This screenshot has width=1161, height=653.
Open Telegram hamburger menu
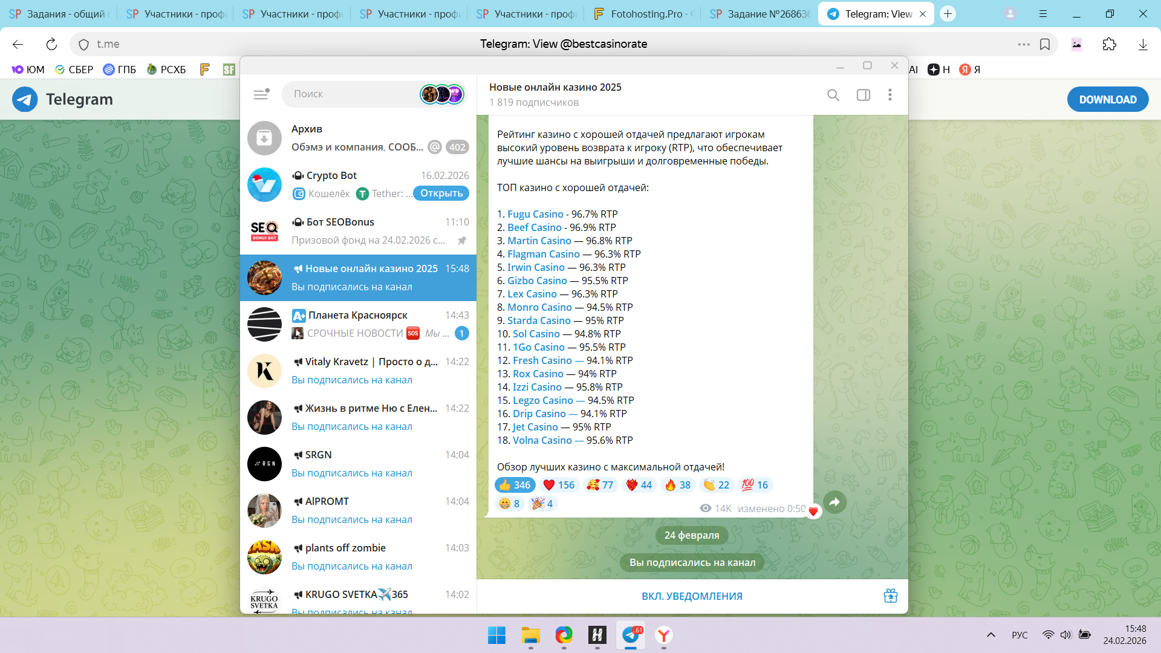(261, 94)
